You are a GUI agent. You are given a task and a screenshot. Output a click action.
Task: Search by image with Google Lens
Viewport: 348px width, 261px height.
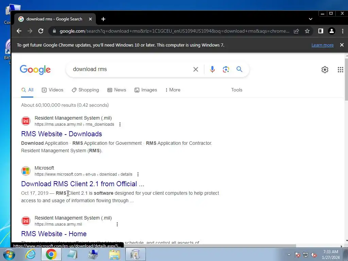pos(226,69)
